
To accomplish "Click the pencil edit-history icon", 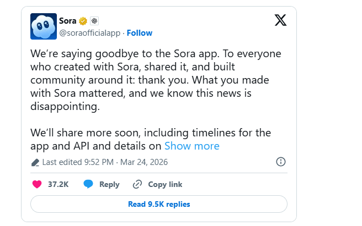I will pyautogui.click(x=35, y=162).
